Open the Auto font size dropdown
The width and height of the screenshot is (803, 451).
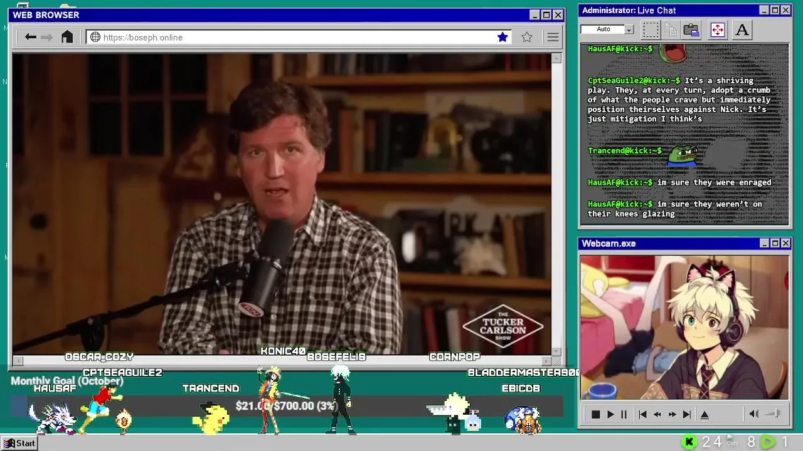629,29
